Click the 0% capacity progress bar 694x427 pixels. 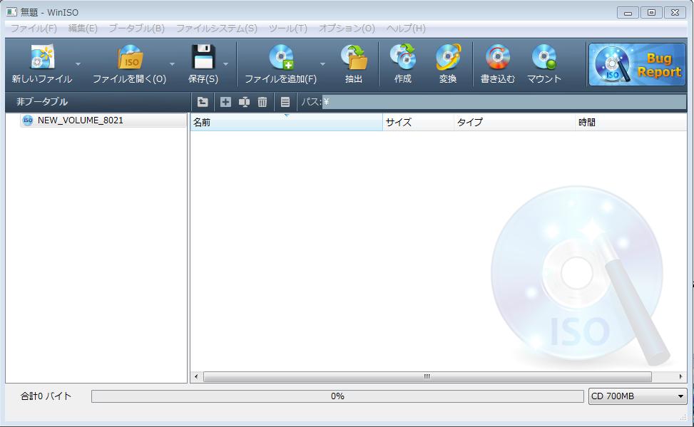(x=337, y=396)
